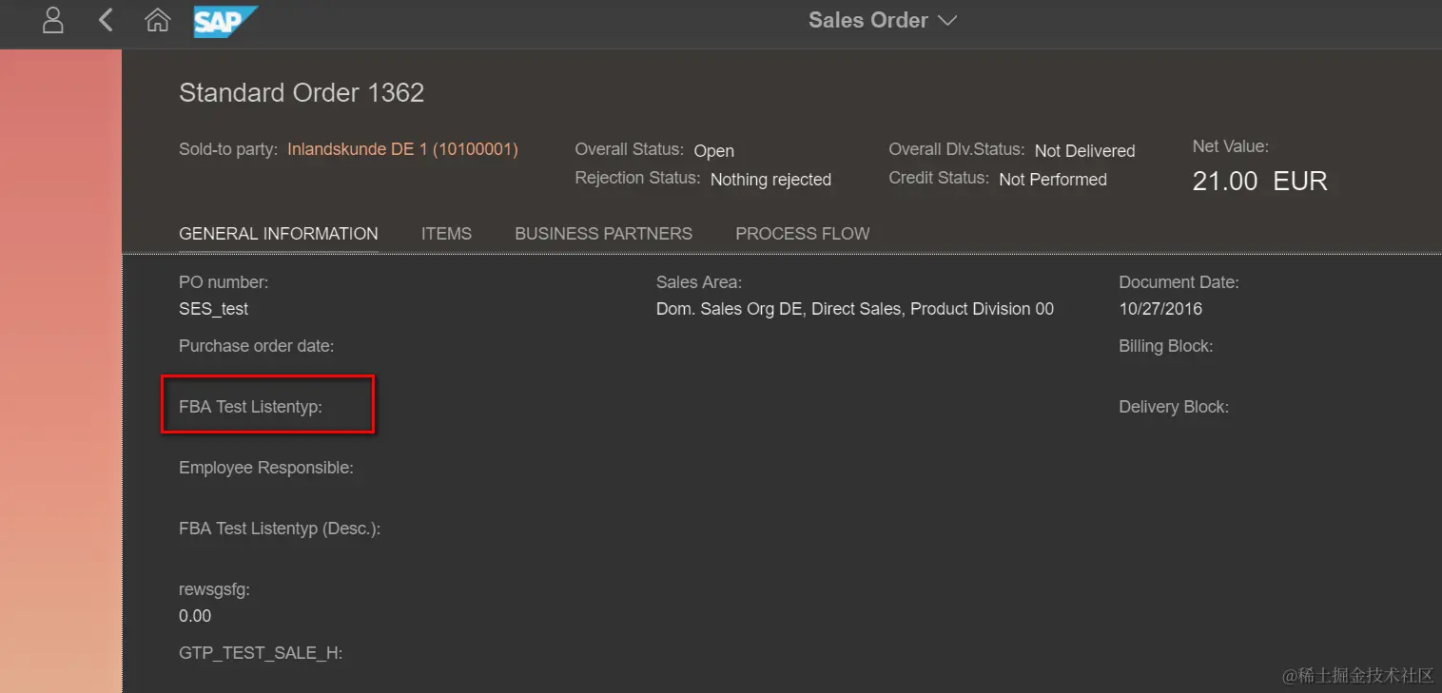Image resolution: width=1442 pixels, height=693 pixels.
Task: Click the Standard Order 1362 title
Action: 302,93
